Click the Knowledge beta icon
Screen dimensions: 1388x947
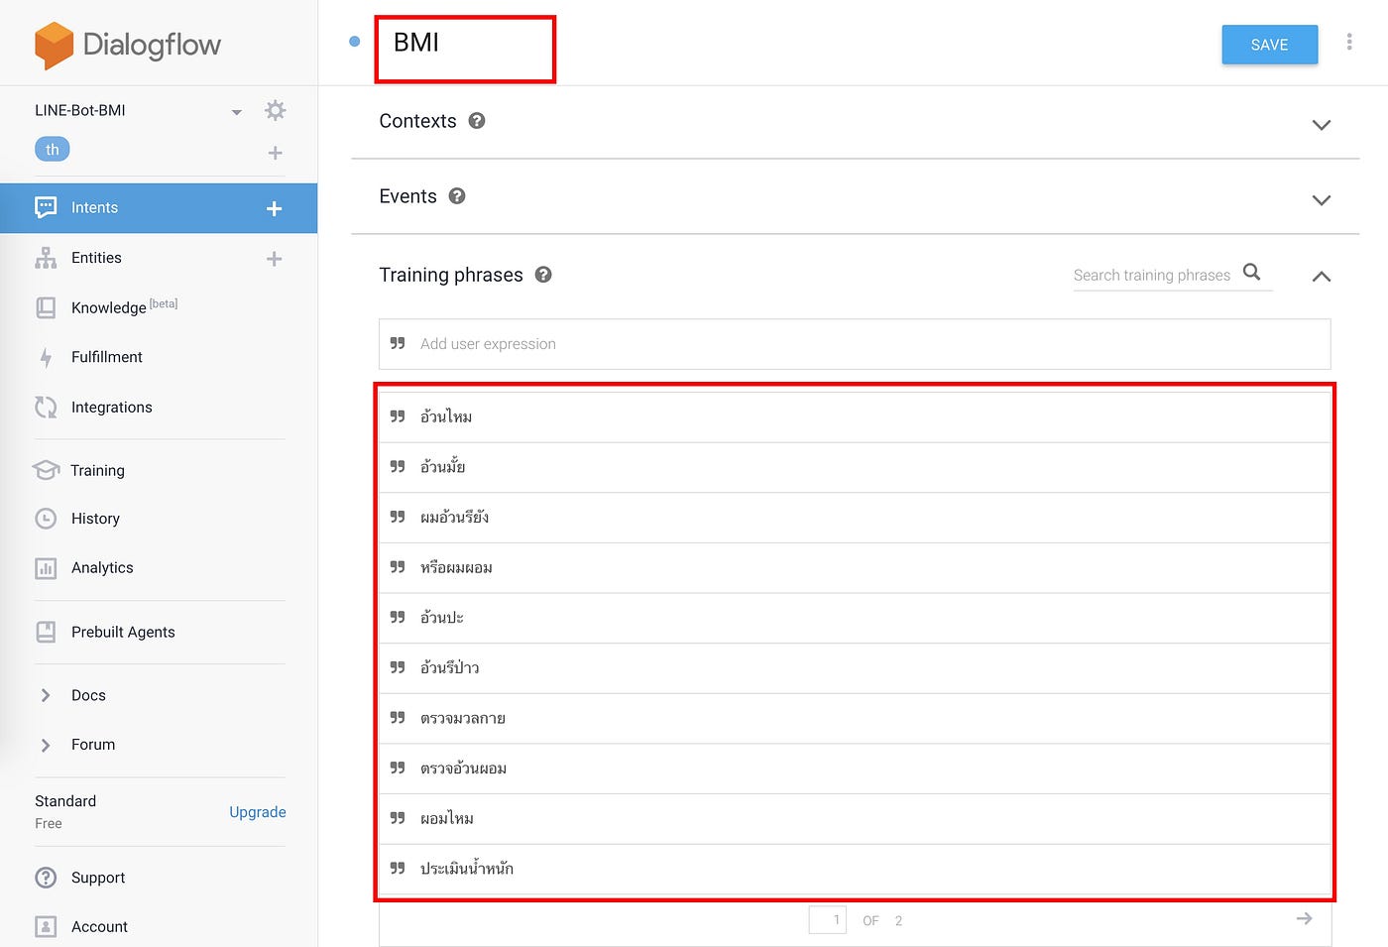pos(47,307)
